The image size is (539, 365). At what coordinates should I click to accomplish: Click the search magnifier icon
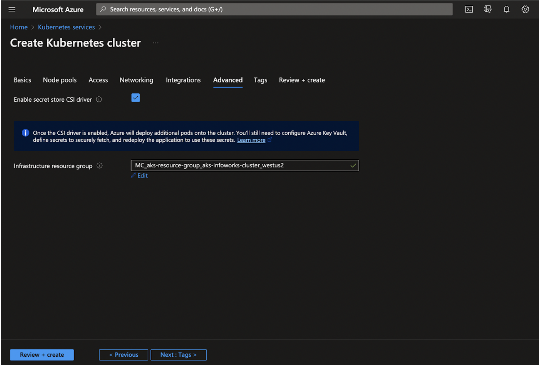103,9
